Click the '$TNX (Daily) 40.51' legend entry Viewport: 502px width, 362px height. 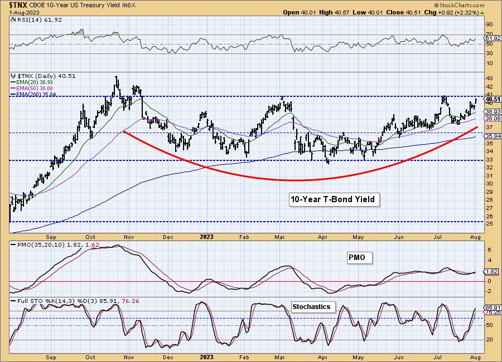coord(46,76)
